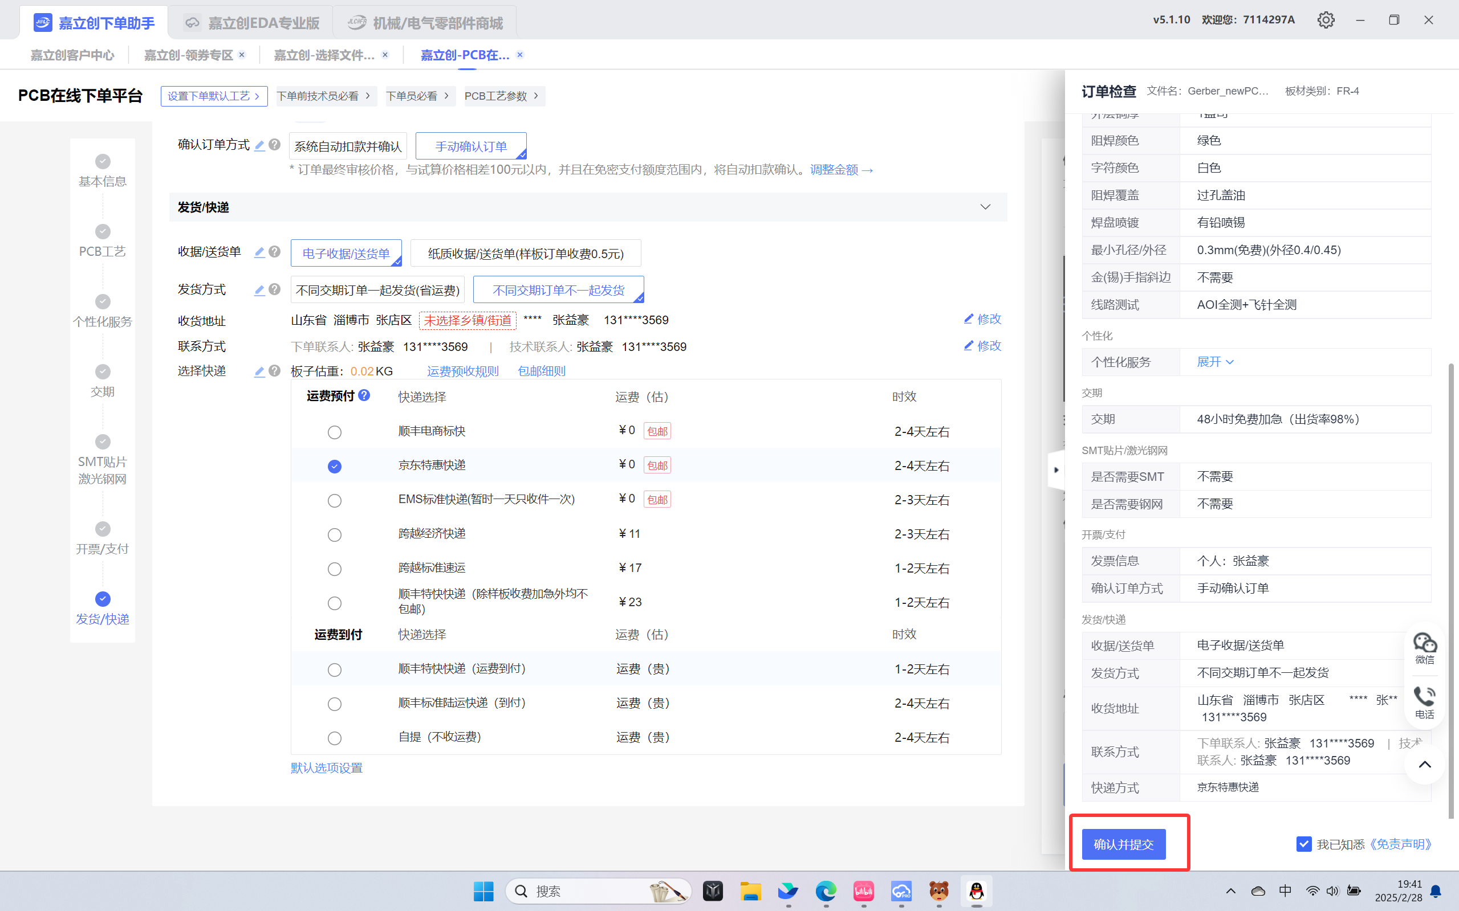Open the settings gear icon

coord(1325,20)
